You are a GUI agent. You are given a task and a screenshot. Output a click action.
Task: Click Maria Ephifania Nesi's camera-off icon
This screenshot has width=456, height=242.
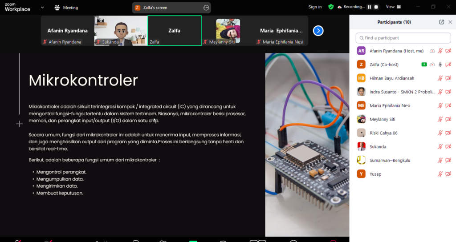(448, 105)
